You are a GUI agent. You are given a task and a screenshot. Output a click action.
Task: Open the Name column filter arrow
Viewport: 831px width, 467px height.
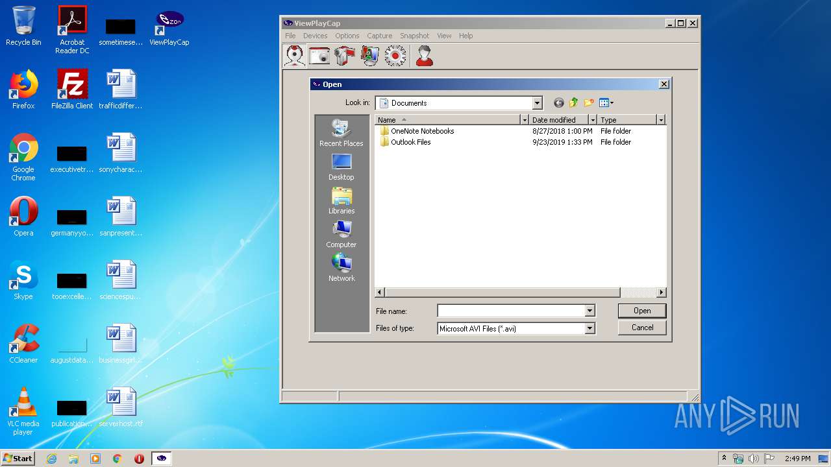pyautogui.click(x=525, y=120)
